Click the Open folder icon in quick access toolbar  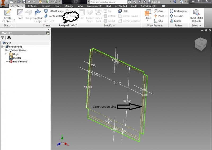pos(19,2)
